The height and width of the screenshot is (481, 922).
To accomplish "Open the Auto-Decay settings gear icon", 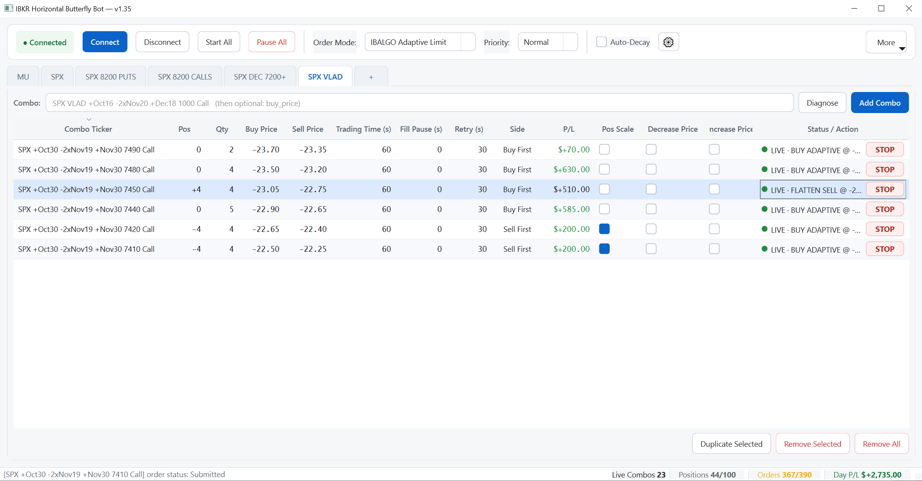I will point(668,42).
